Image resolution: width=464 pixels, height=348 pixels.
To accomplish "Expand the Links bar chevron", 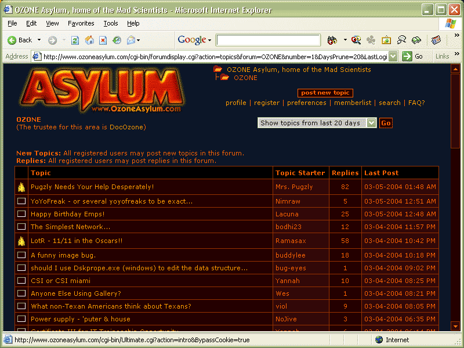I will coord(456,53).
